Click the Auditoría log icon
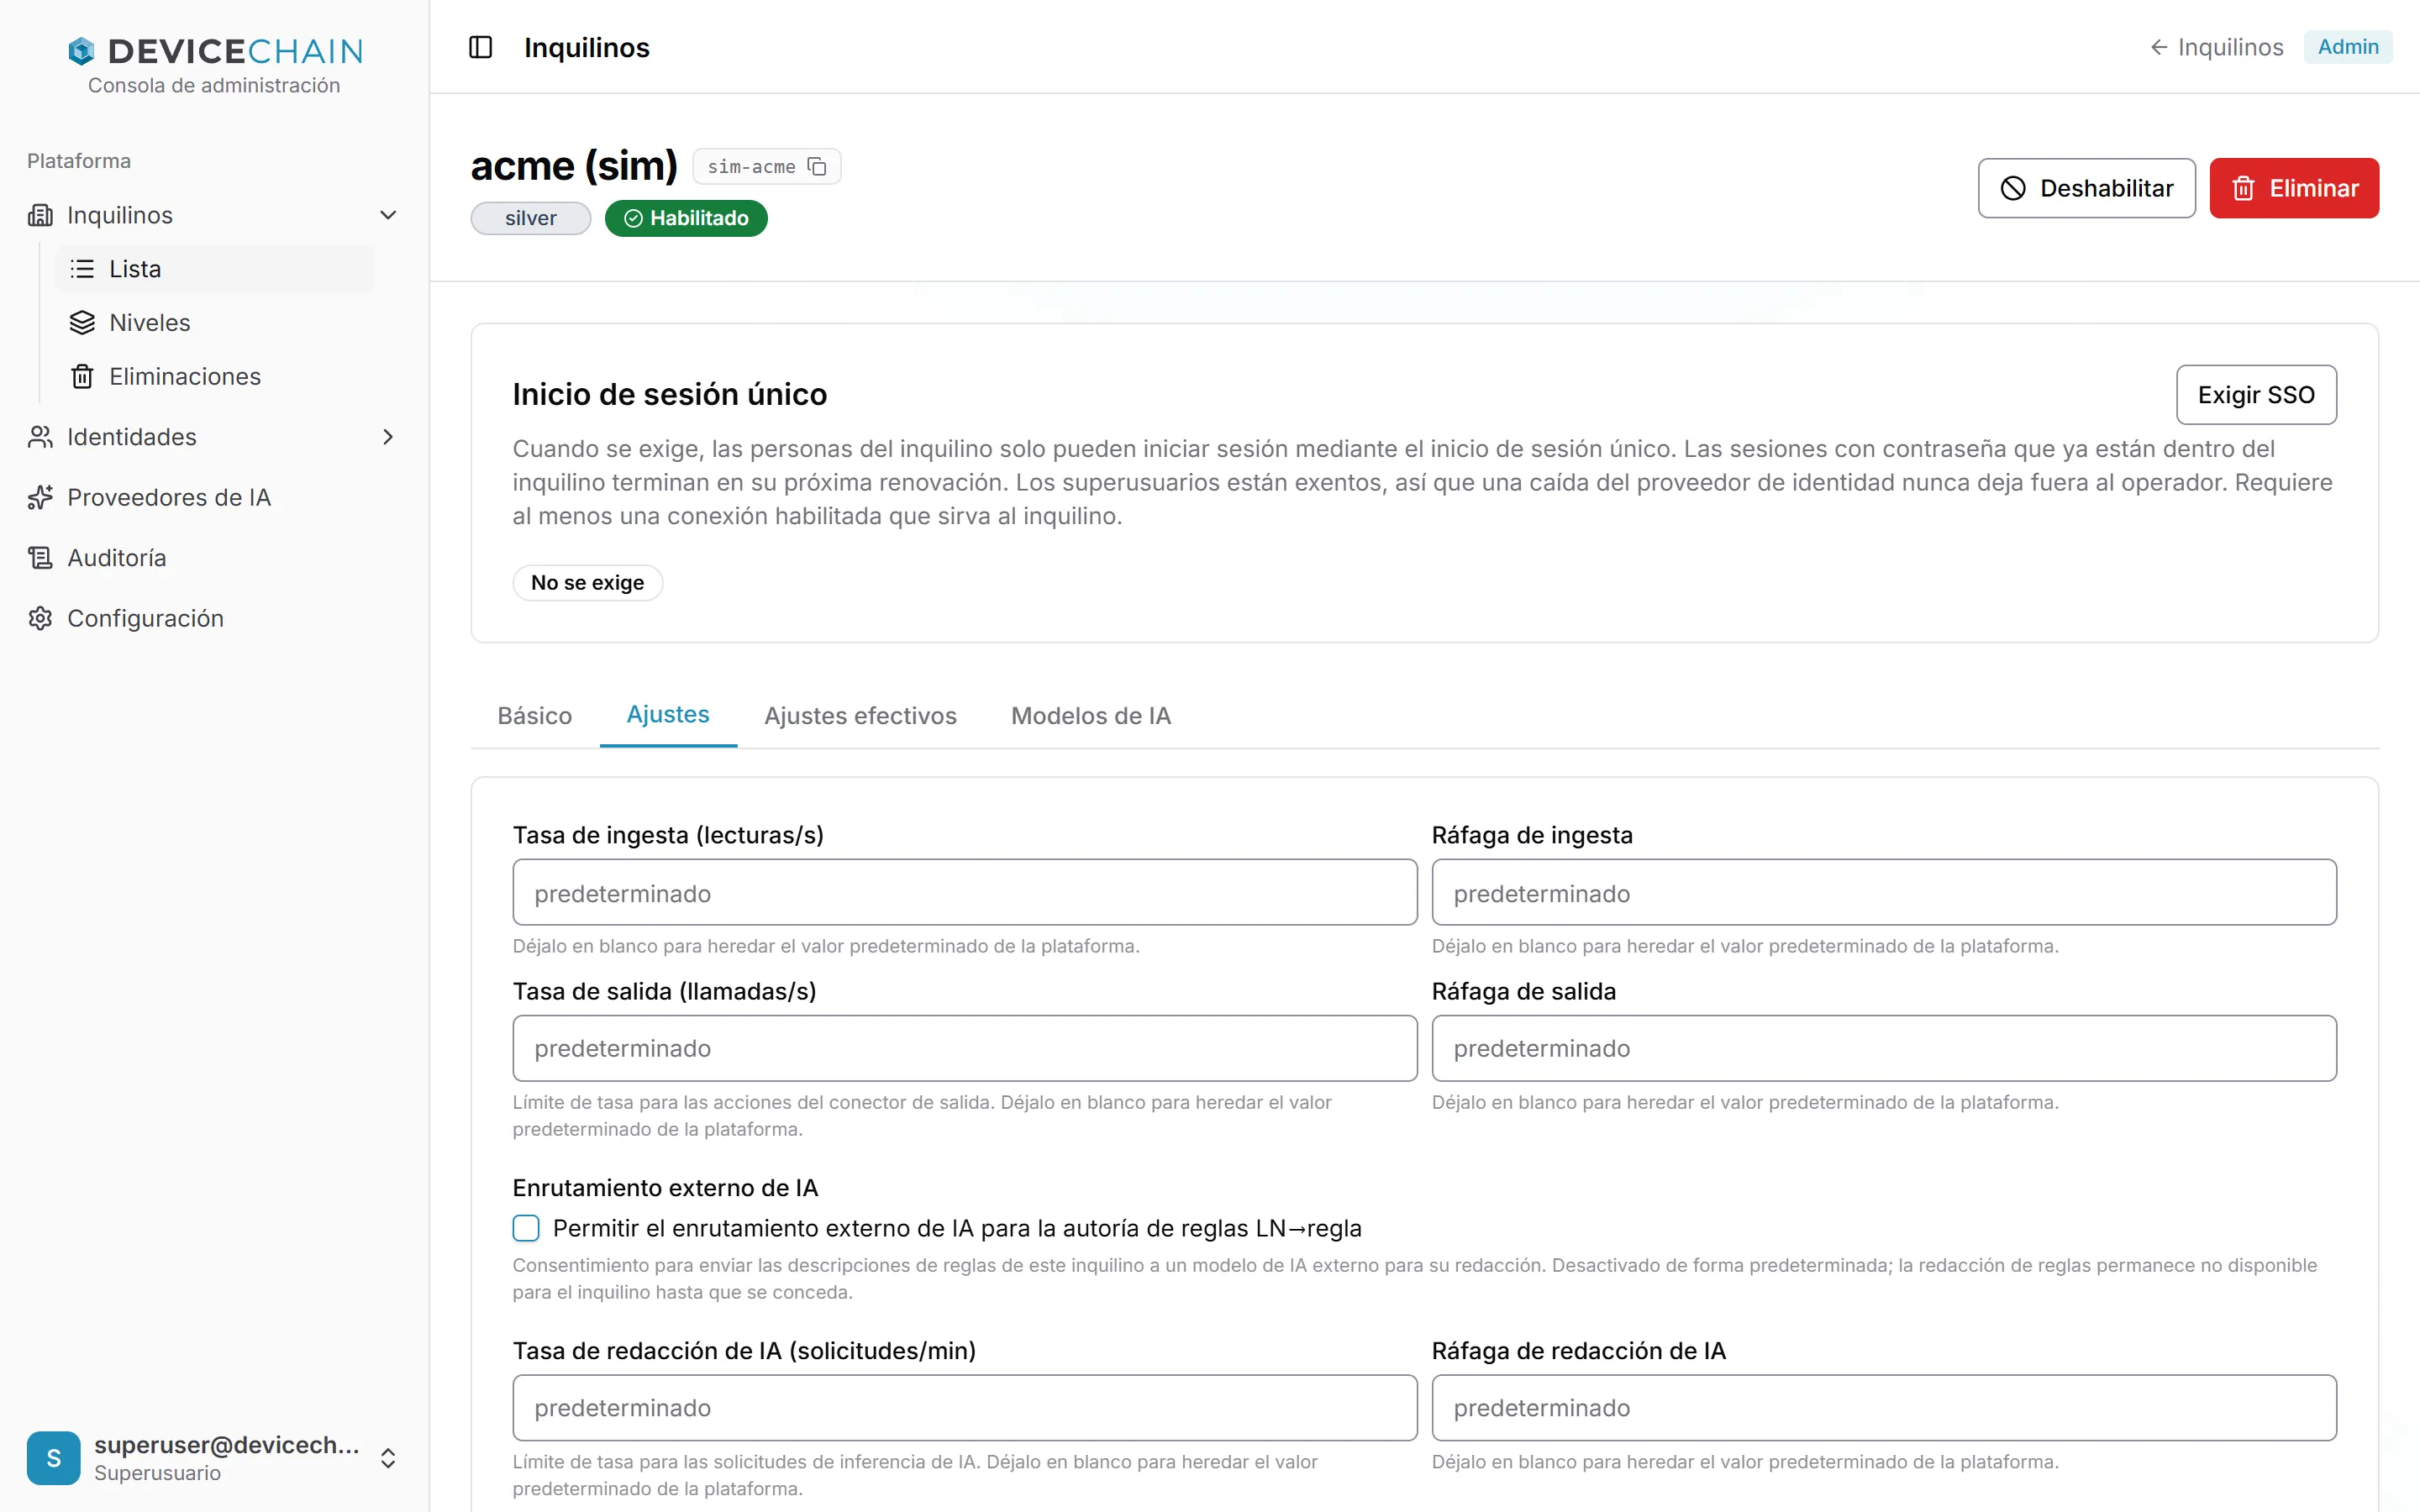The height and width of the screenshot is (1512, 2420). [x=40, y=558]
